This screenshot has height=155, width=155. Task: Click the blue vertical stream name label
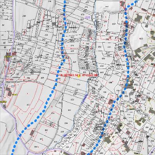[84, 98]
